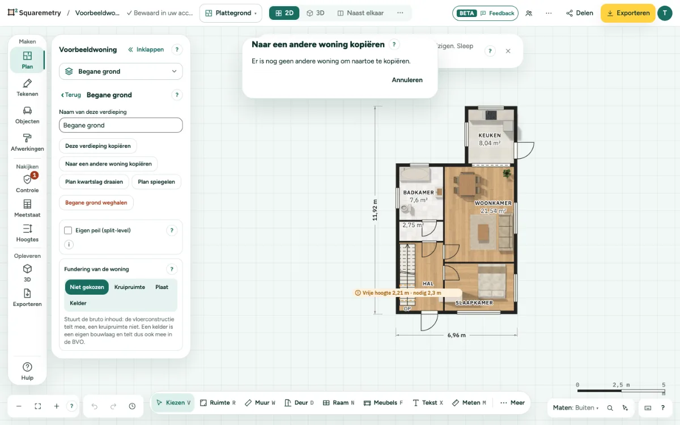Screen dimensions: 680x425
Task: Select Plaat foundation option
Action: pos(162,287)
